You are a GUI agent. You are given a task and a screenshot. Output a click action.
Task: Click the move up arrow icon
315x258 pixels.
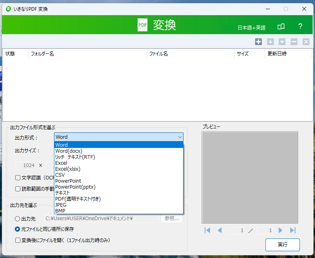click(270, 42)
